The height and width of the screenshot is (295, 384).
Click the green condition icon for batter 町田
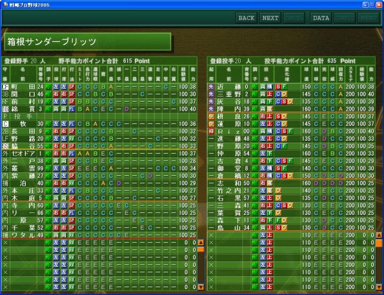click(49, 87)
